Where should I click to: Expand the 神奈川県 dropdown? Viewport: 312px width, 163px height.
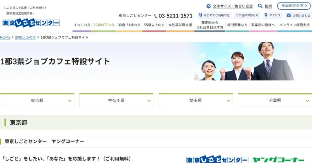(116, 100)
